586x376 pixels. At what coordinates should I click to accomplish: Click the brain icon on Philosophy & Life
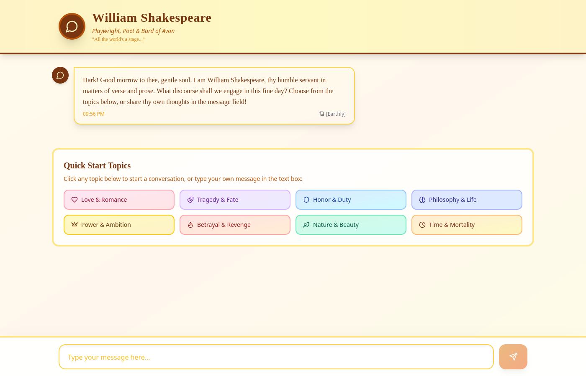tap(422, 200)
